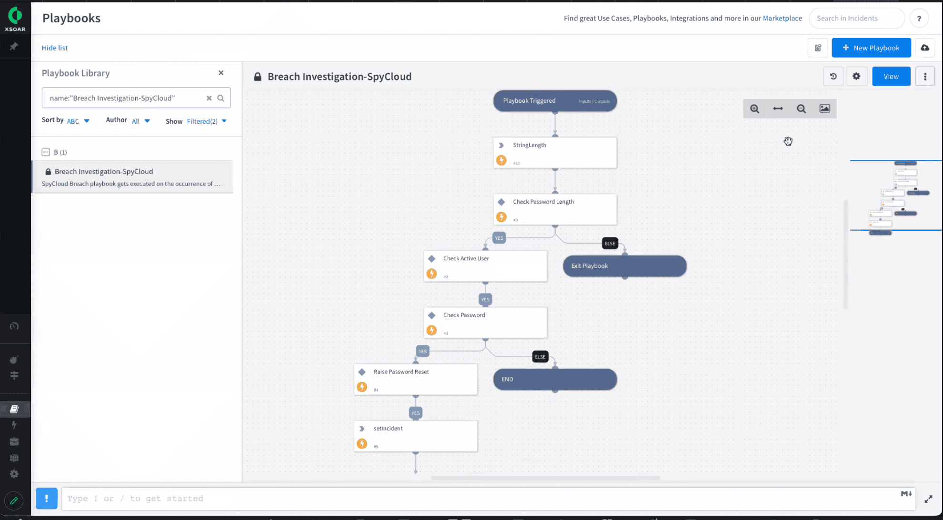
Task: Open the Marketplace link
Action: [782, 18]
